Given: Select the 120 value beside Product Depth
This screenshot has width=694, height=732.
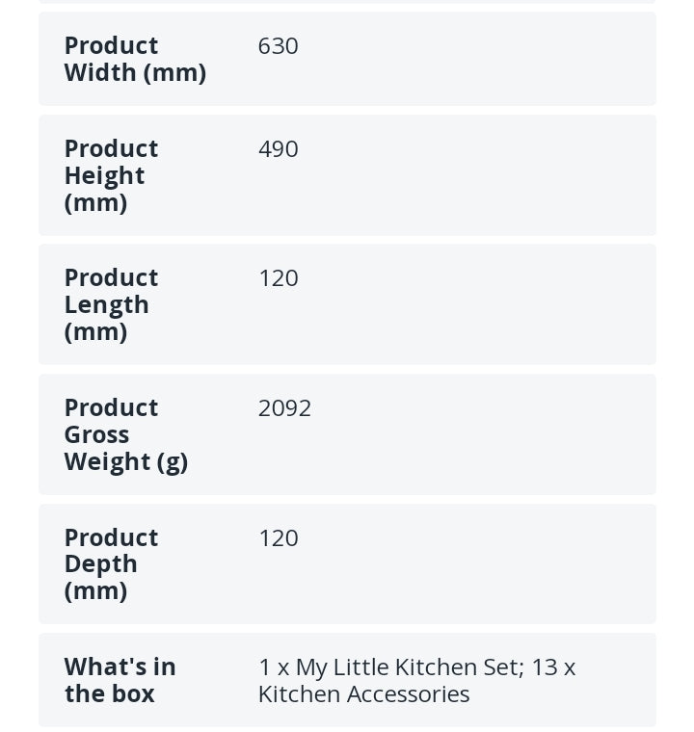Looking at the screenshot, I should tap(278, 538).
